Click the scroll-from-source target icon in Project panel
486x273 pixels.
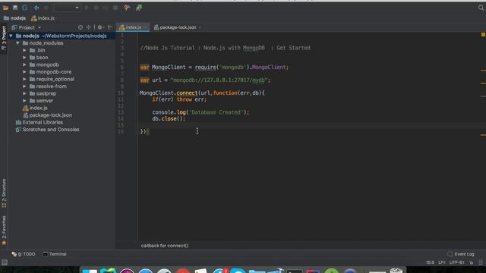tap(80, 27)
